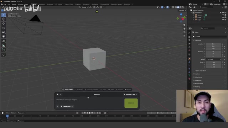Screen dimensions: 228x128
Task: Open the Claude Opus 5 model dropdown
Action: click(x=67, y=106)
